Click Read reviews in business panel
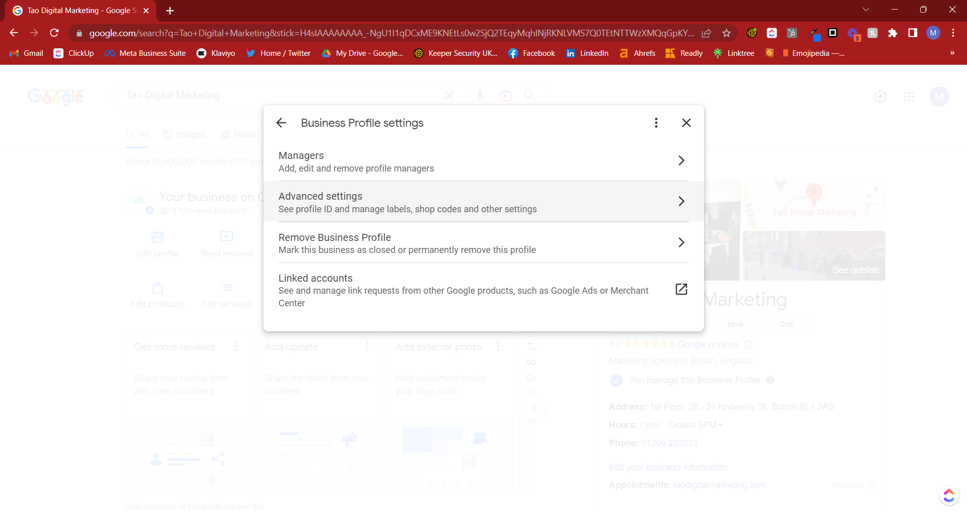The height and width of the screenshot is (513, 967). click(x=227, y=244)
